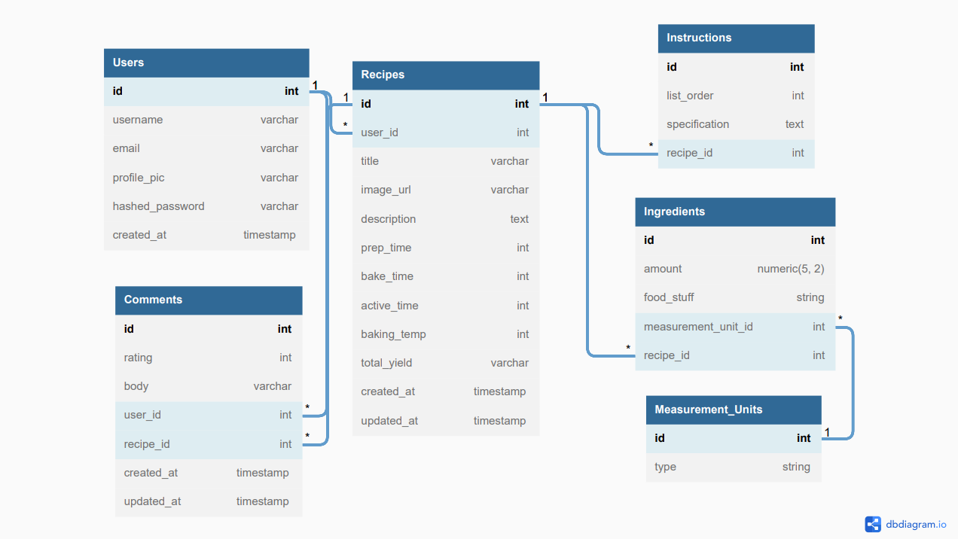Select the Recipes table header
Viewport: 958px width, 539px height.
pos(446,75)
